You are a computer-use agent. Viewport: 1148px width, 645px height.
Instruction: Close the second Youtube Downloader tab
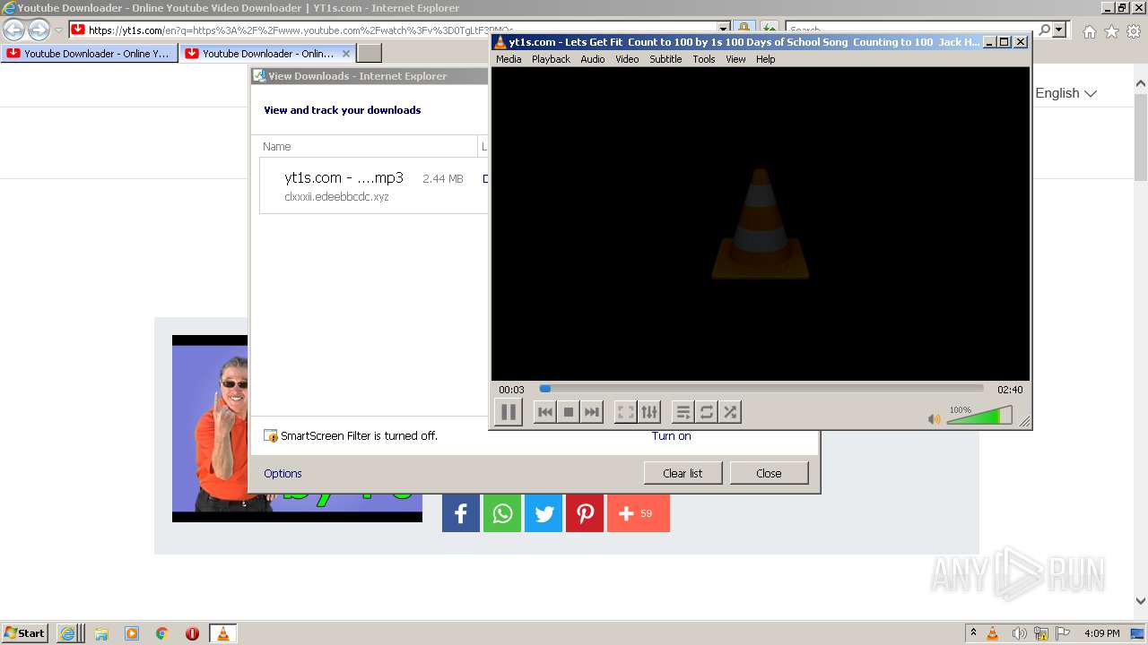346,54
